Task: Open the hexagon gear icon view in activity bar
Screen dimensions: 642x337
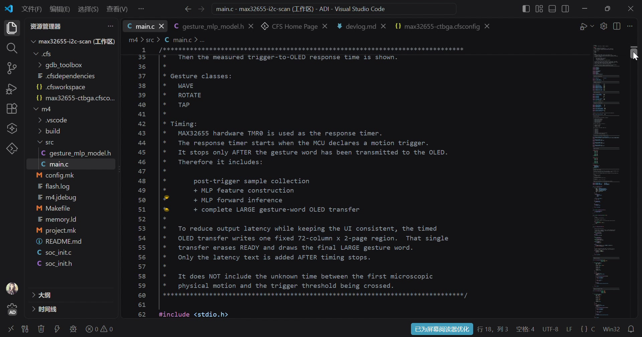Action: tap(12, 129)
